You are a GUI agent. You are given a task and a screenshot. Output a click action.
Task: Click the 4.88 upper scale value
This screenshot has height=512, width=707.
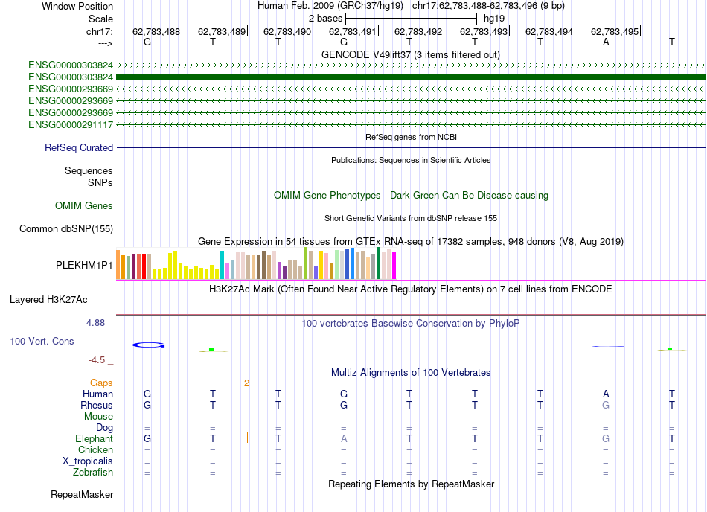click(x=95, y=323)
